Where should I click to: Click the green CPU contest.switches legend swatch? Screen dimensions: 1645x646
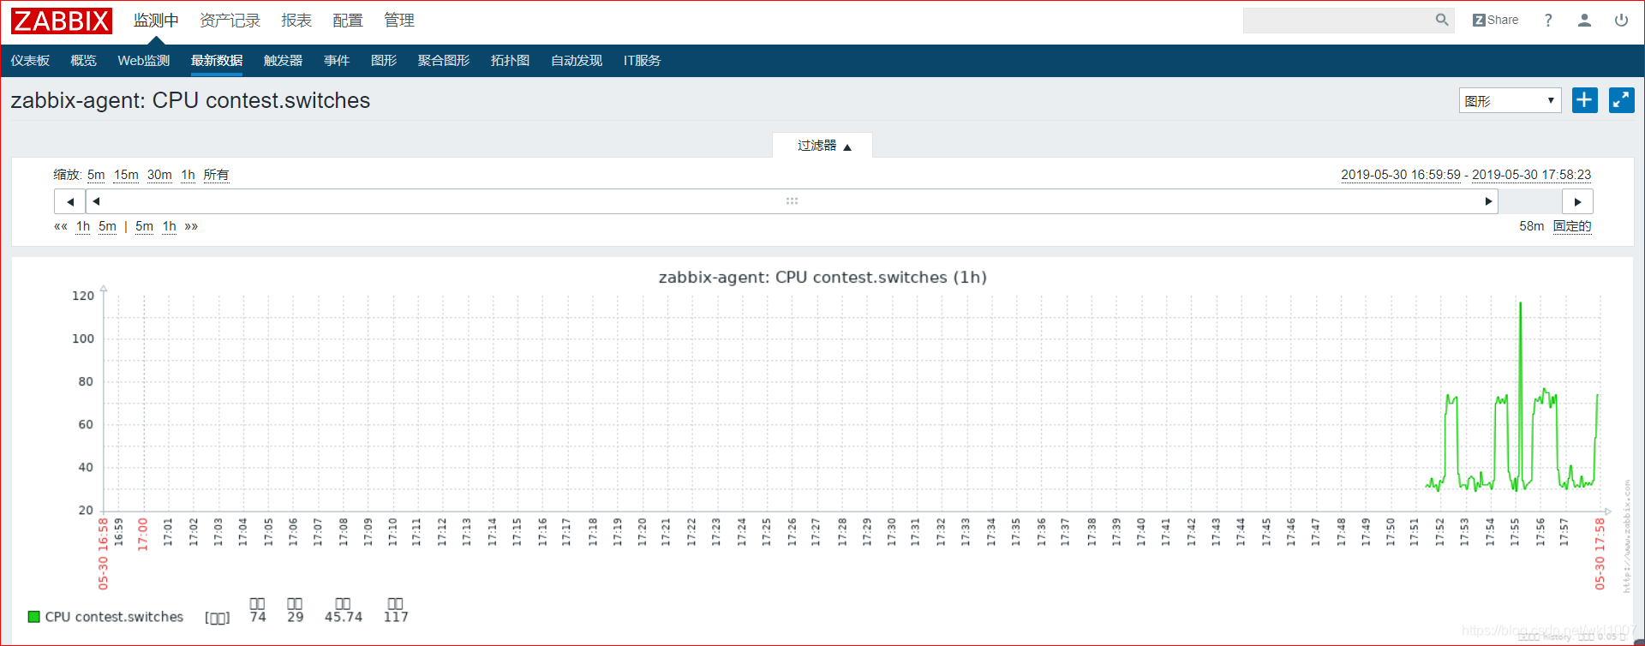[x=34, y=617]
